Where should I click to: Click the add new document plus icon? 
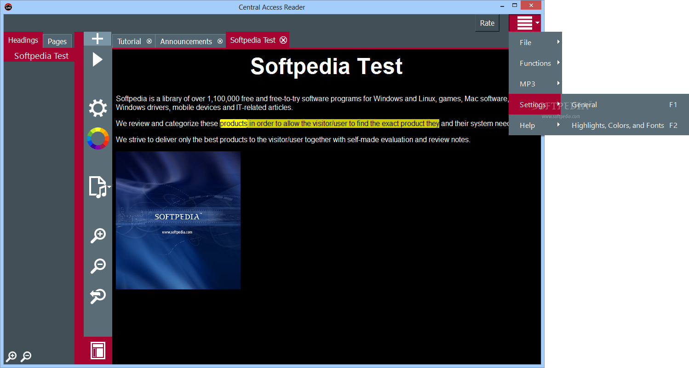(98, 39)
